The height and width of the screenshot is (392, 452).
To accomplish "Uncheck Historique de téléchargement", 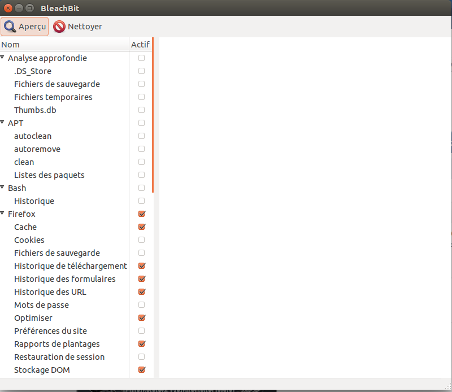I will (x=142, y=265).
